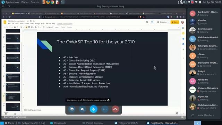Open the Format menu in Google Slides
The height and width of the screenshot is (125, 222).
tap(27, 24)
